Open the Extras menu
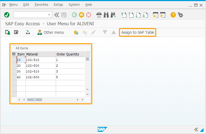The image size is (206, 134). point(58,5)
